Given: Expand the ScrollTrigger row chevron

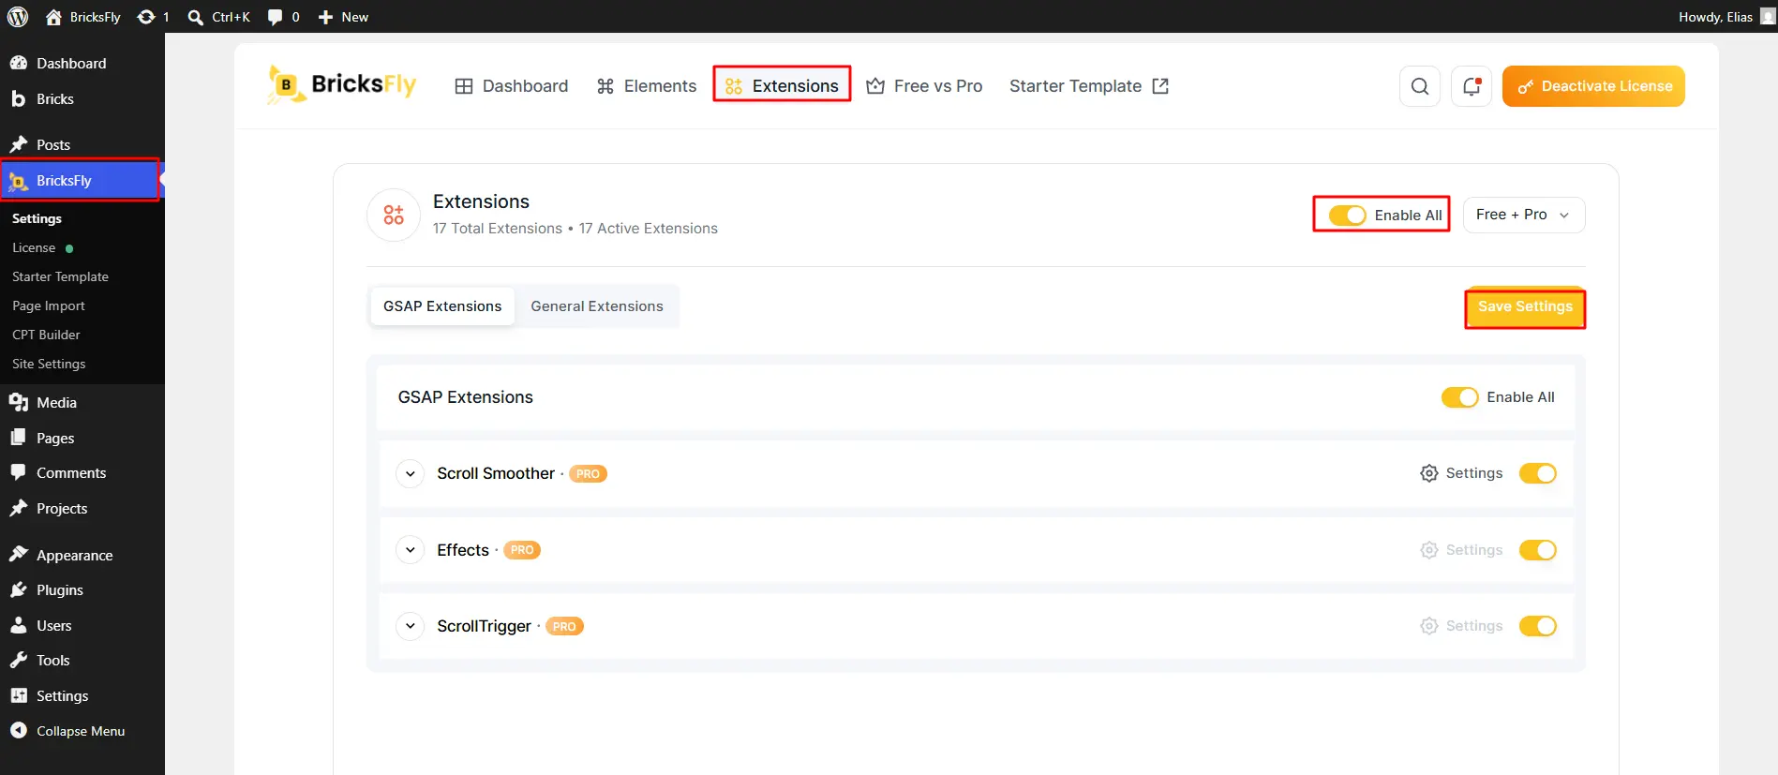Looking at the screenshot, I should [x=410, y=626].
